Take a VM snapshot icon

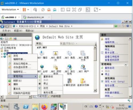[43, 10]
